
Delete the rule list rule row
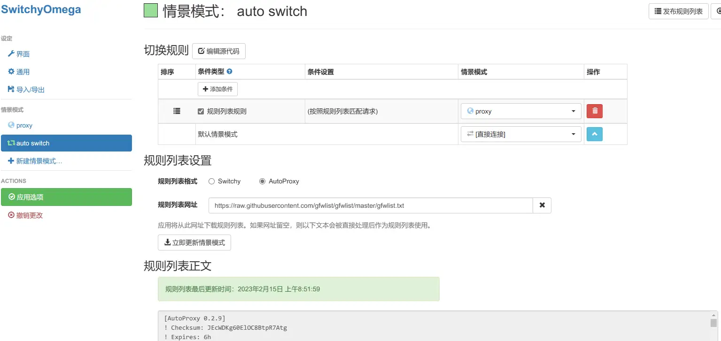tap(594, 111)
